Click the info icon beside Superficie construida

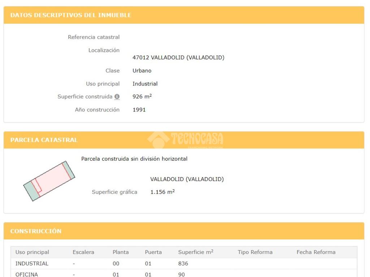(x=117, y=97)
